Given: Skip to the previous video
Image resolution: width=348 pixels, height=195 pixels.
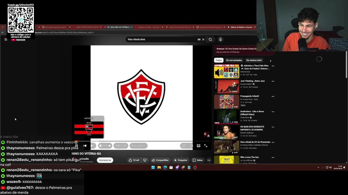Looking at the screenshot, I should [x=85, y=146].
